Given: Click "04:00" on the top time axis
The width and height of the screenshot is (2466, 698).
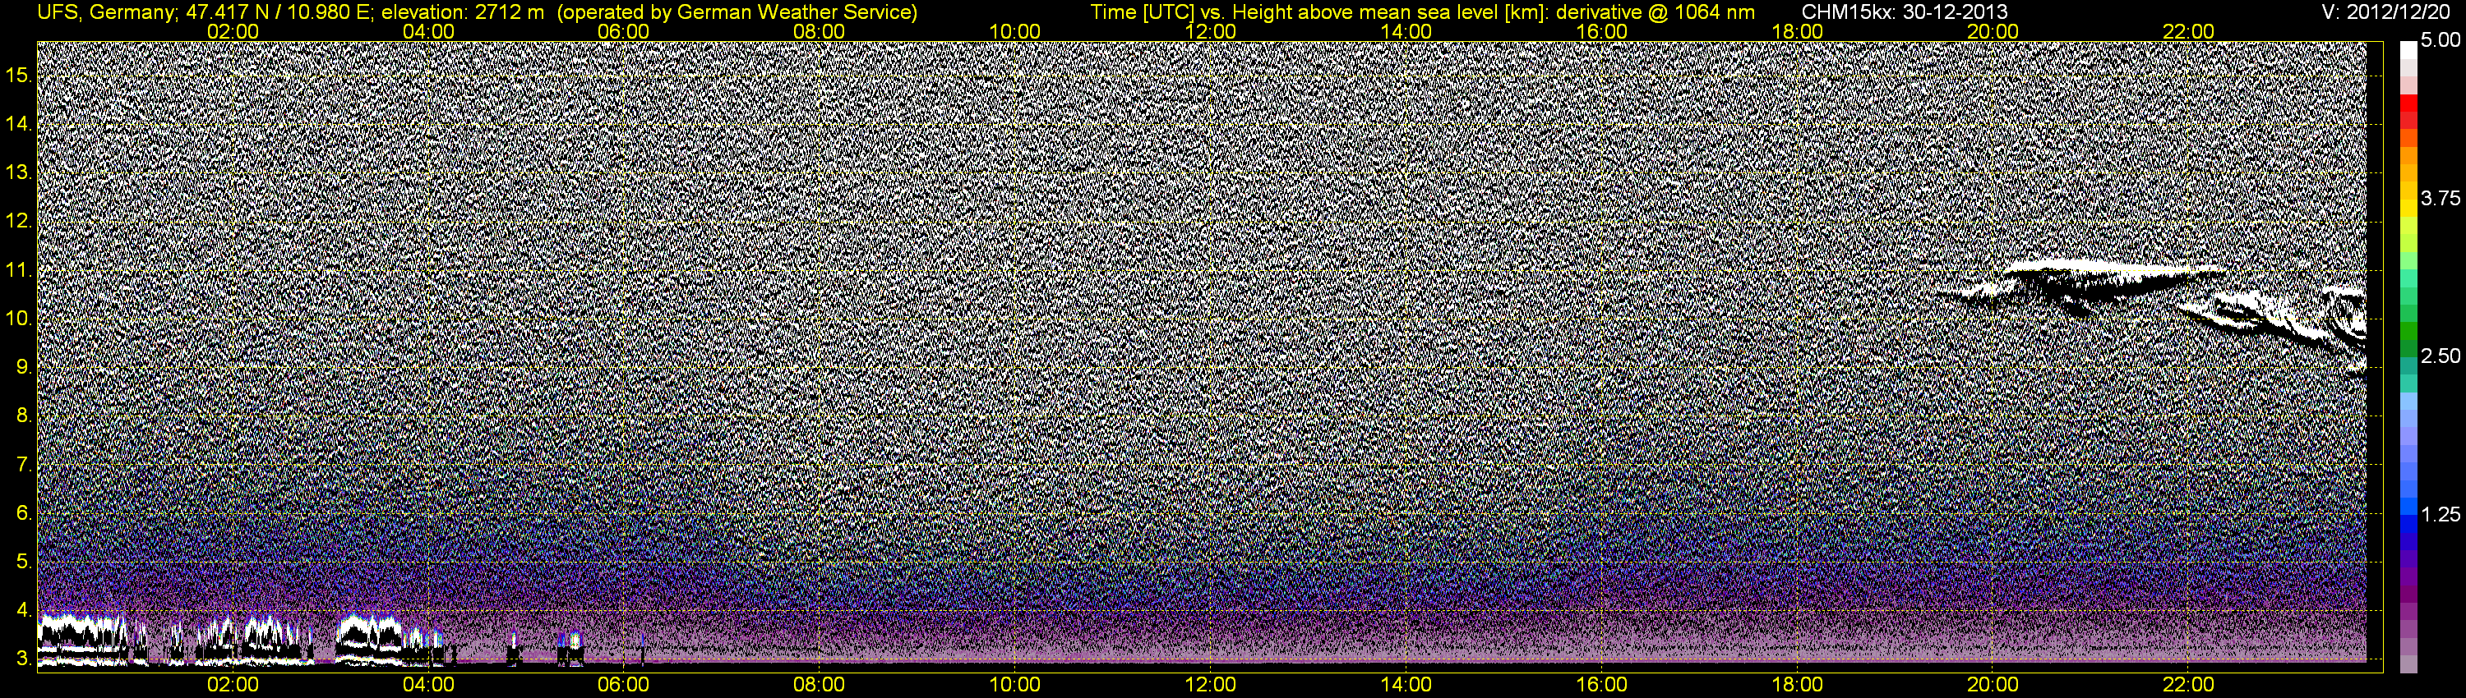Looking at the screenshot, I should pos(428,31).
